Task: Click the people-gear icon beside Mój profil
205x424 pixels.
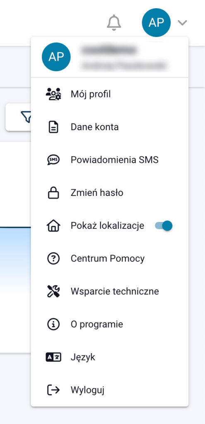Action: 53,94
